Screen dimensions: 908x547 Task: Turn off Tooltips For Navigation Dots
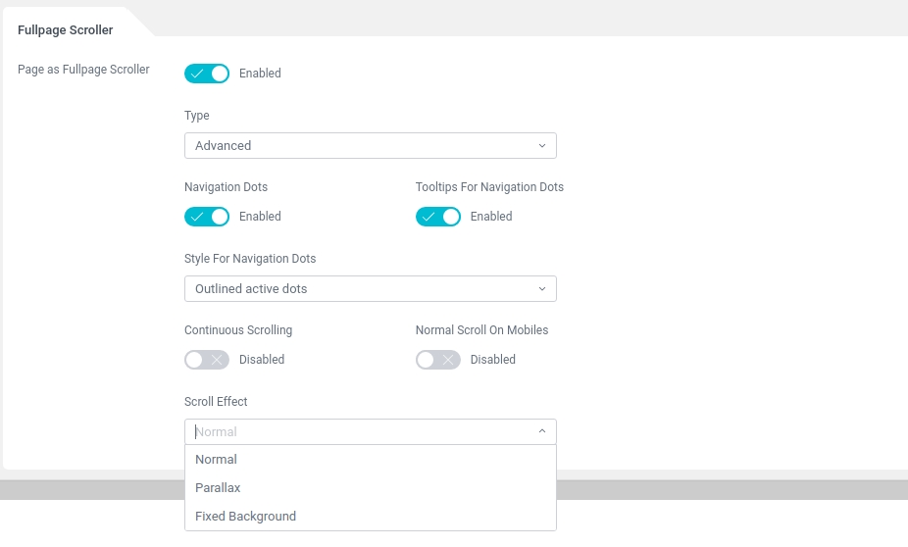[438, 217]
